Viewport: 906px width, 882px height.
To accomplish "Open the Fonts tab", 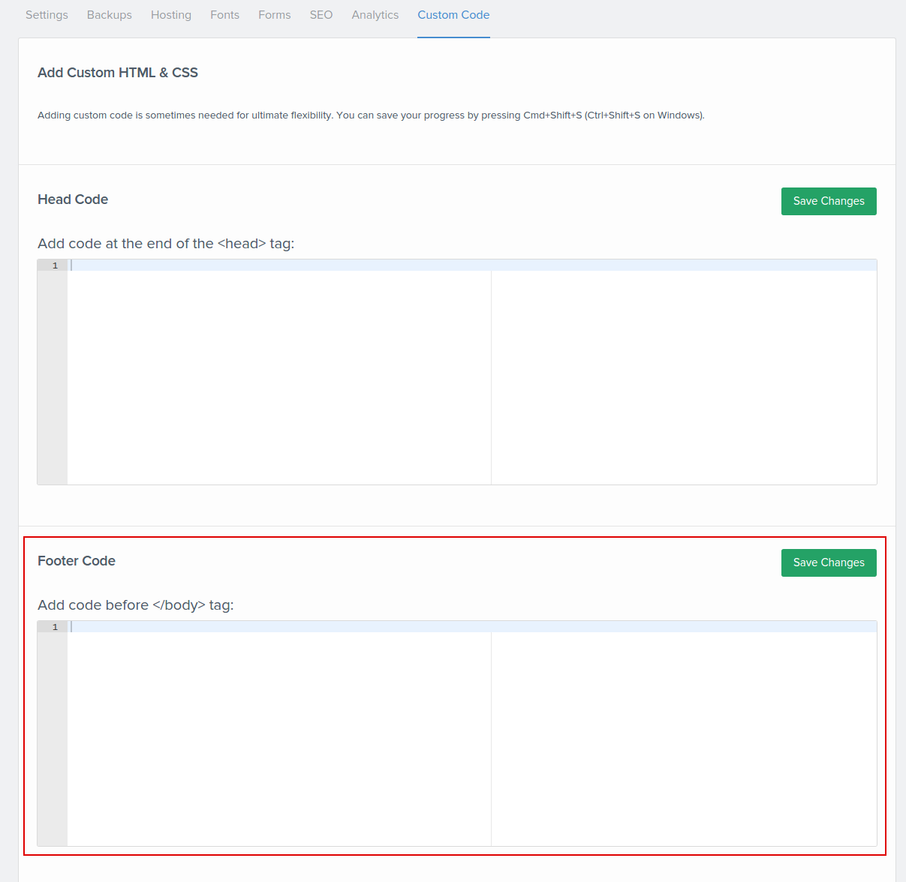I will point(225,15).
